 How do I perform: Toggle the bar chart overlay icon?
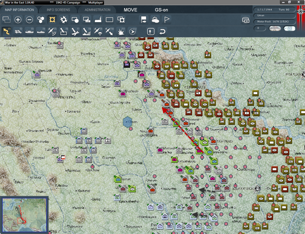87,20
